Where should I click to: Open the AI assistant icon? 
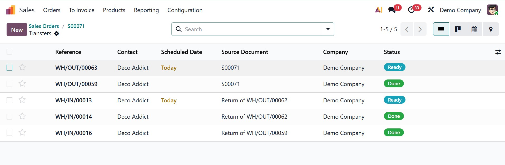tap(379, 10)
